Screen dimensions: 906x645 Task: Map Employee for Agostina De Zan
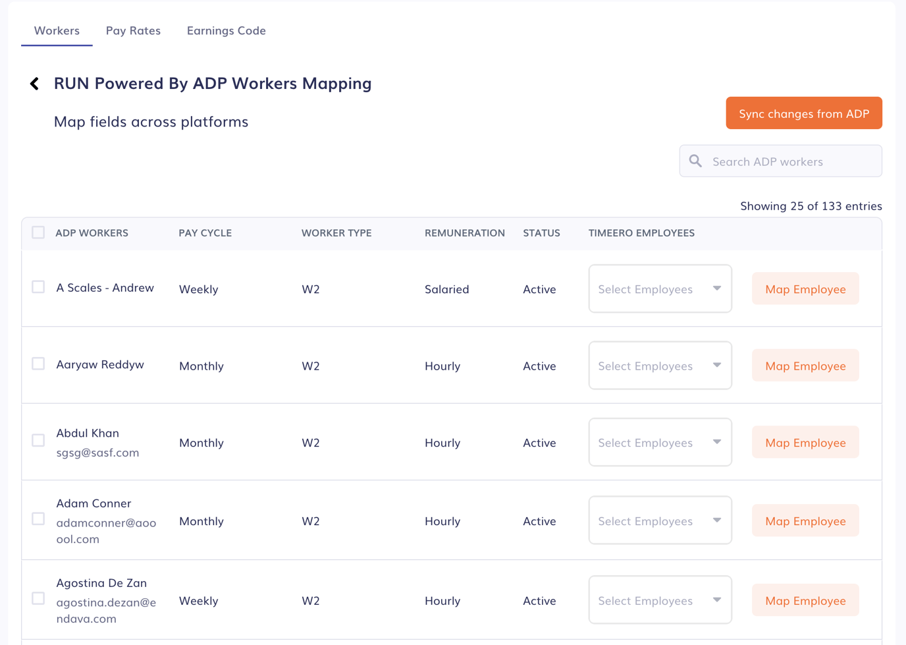click(805, 601)
